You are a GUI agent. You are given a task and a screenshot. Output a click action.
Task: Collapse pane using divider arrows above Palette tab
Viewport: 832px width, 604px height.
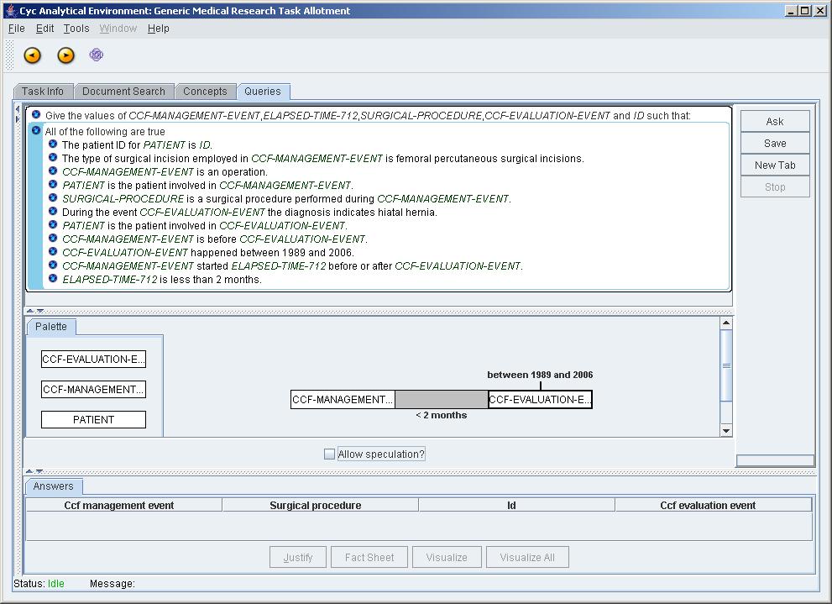pos(29,312)
